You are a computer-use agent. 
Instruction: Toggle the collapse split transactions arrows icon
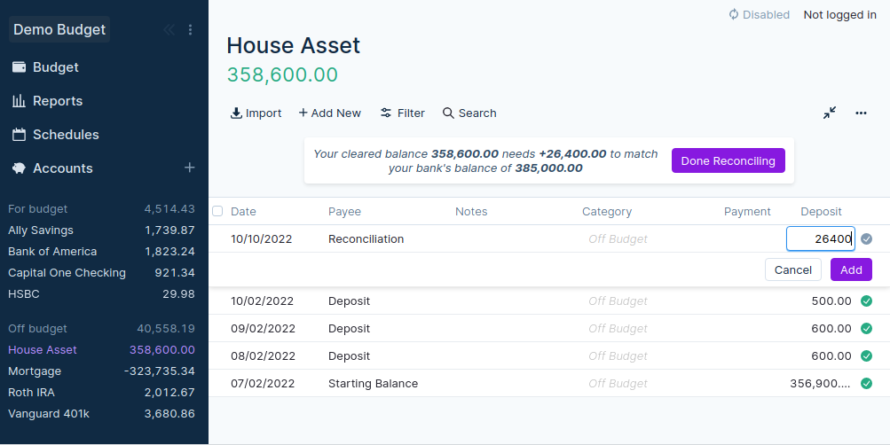point(829,113)
